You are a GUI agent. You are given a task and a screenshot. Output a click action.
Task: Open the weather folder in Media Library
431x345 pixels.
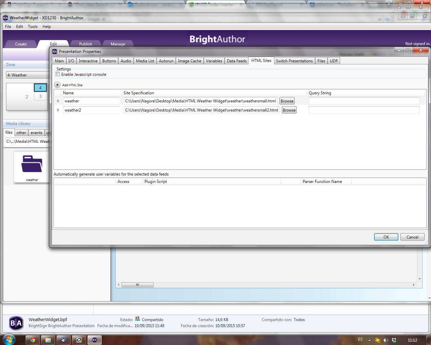pos(32,166)
